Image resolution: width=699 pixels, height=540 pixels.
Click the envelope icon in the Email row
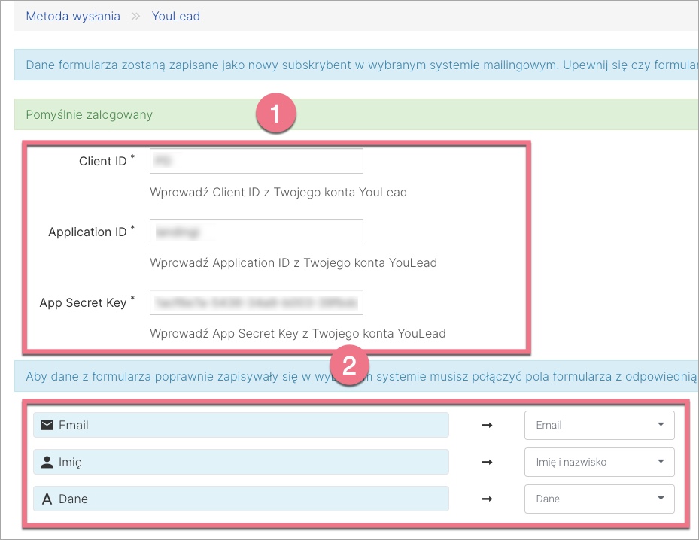(47, 425)
